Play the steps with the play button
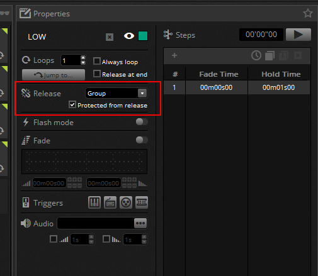Screen dimensions: 318x276 point(298,35)
